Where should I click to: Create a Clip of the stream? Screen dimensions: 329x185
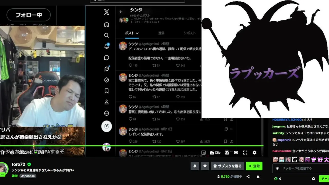tap(215, 153)
